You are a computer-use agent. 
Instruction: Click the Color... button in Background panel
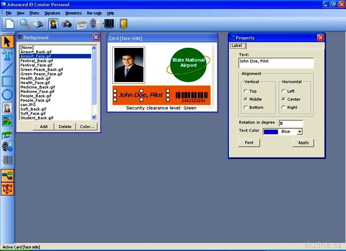(86, 126)
